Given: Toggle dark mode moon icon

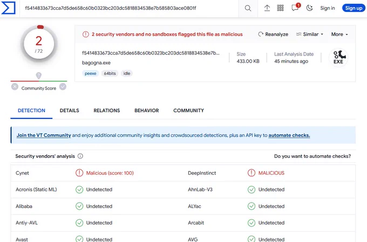Looking at the screenshot, I should 309,8.
